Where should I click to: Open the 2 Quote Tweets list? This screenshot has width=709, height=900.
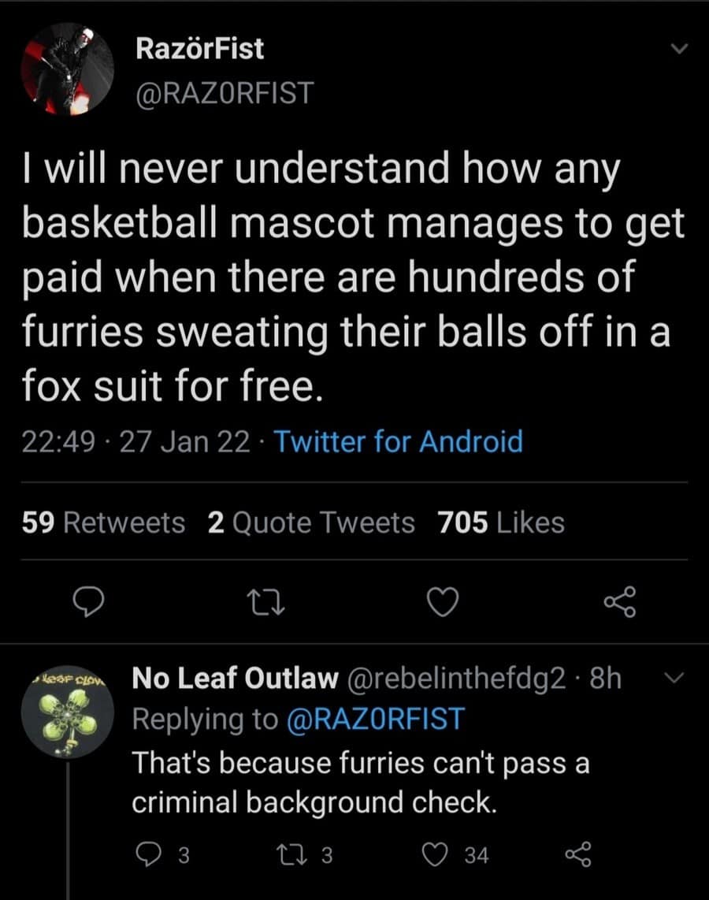tap(311, 523)
